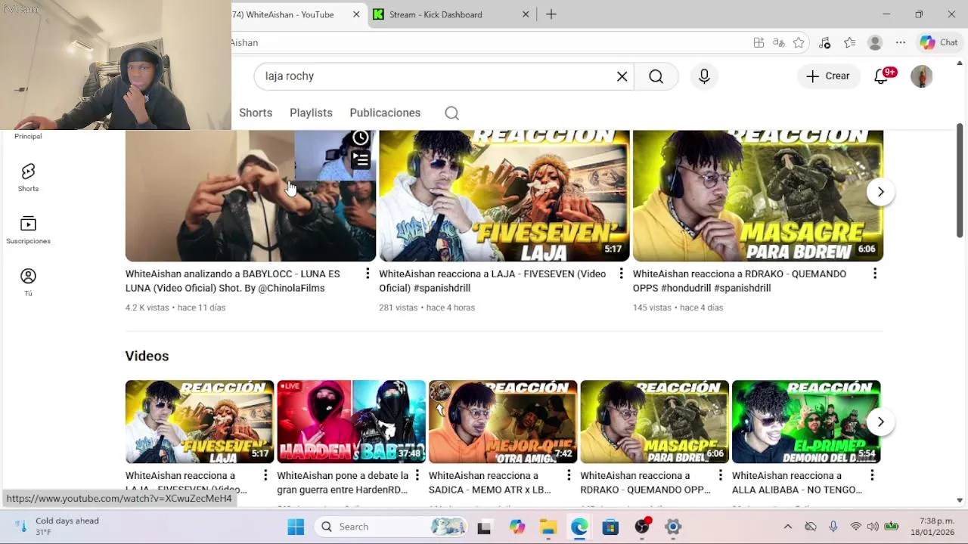Click the page vertical scrollbar
The height and width of the screenshot is (544, 968).
(960, 181)
